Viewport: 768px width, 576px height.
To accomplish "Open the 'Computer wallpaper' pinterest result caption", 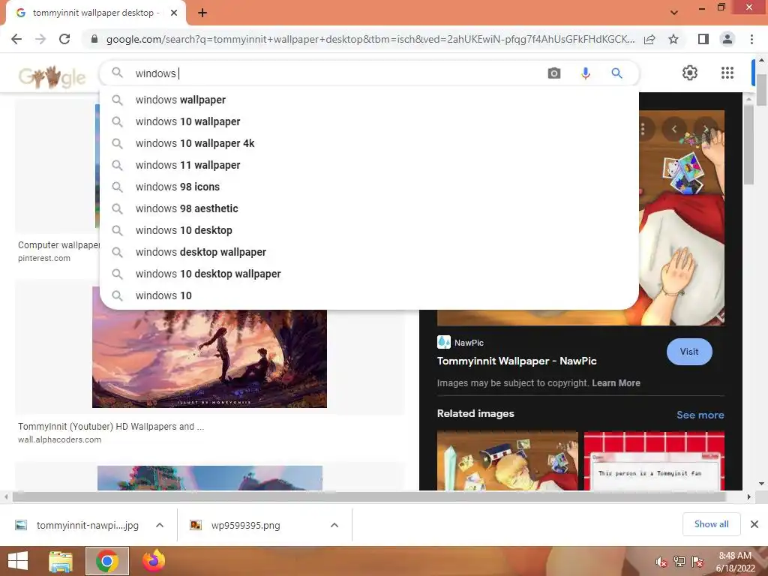I will click(58, 245).
